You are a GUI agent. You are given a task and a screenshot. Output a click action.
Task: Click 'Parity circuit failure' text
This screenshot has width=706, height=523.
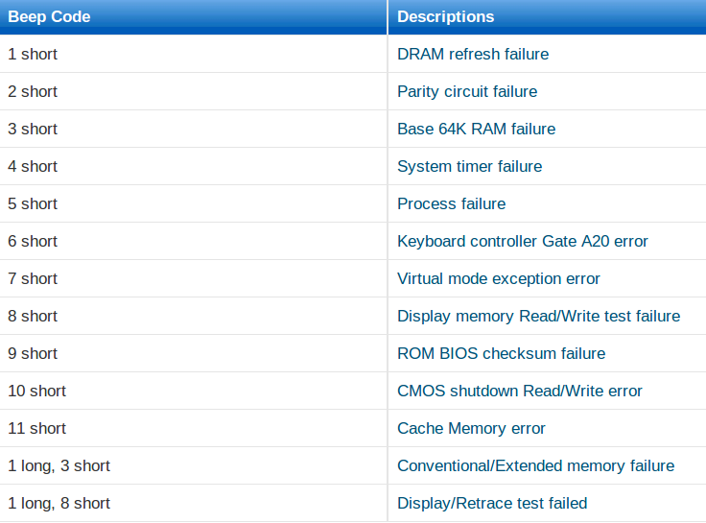click(x=467, y=91)
